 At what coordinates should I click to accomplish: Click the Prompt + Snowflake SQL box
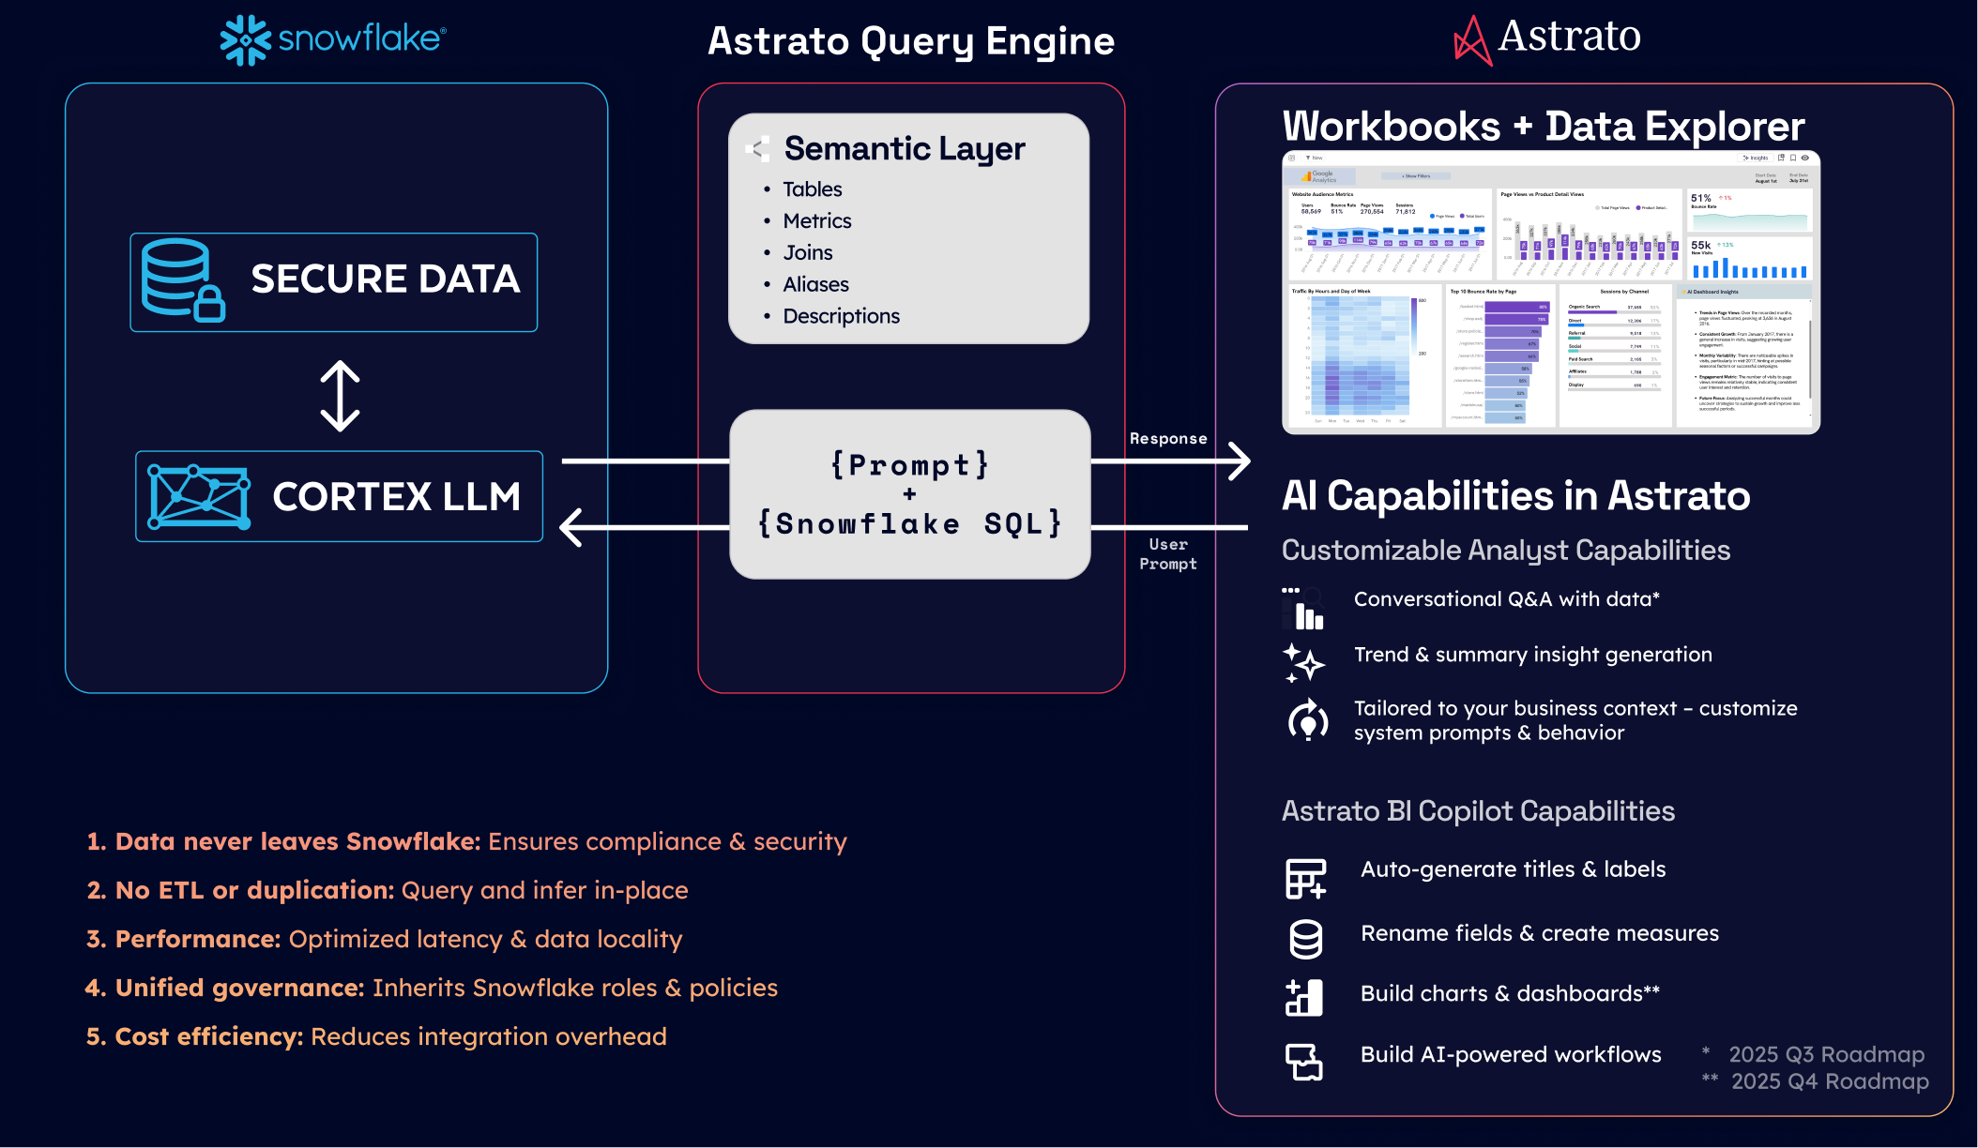pyautogui.click(x=909, y=494)
